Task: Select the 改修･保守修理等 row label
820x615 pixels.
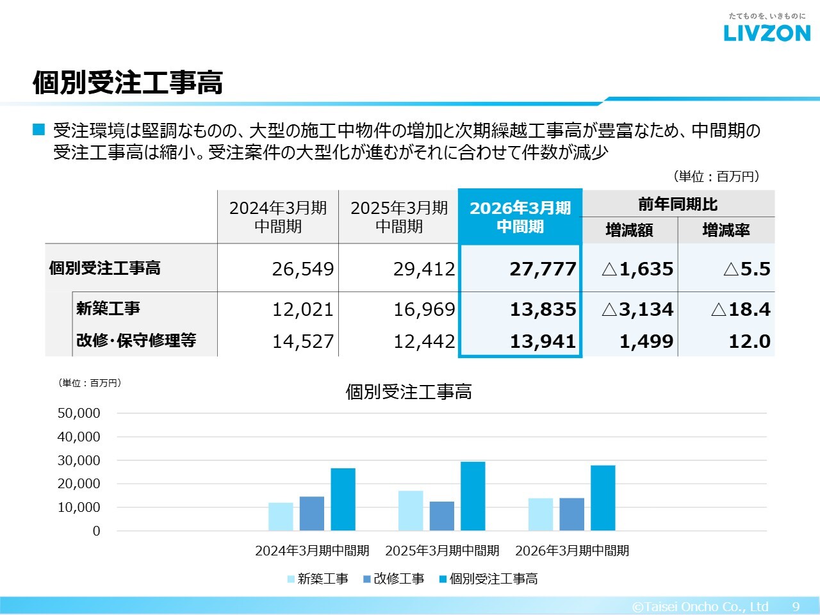Action: click(x=136, y=341)
